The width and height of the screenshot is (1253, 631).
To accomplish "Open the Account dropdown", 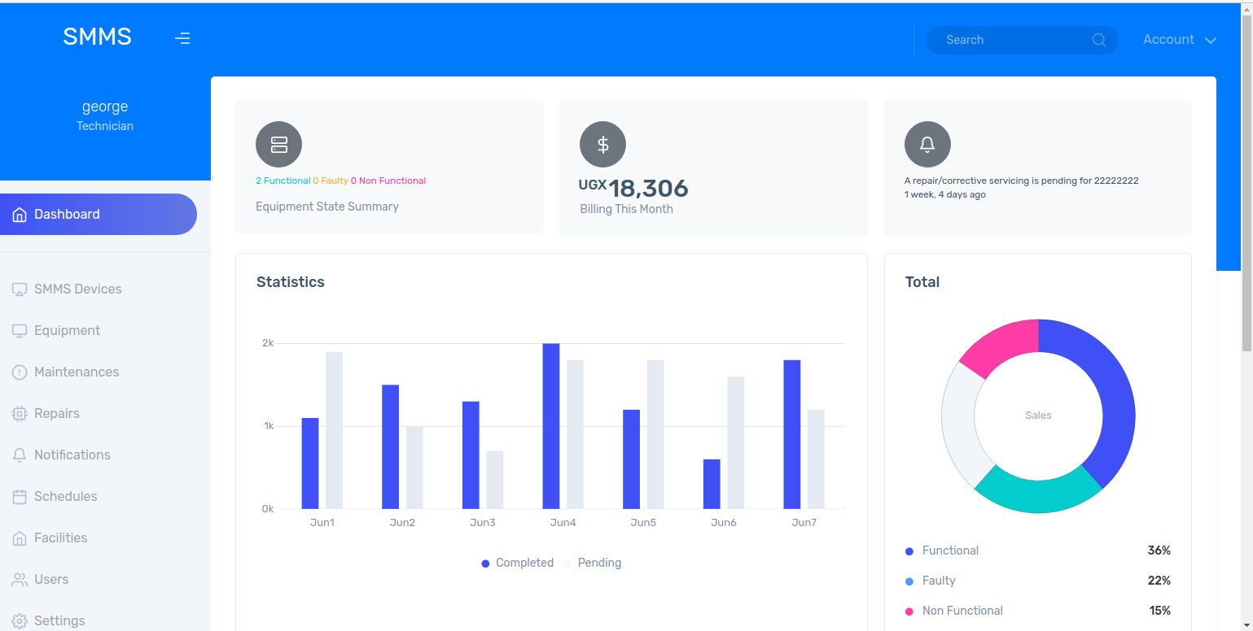I will (1179, 40).
